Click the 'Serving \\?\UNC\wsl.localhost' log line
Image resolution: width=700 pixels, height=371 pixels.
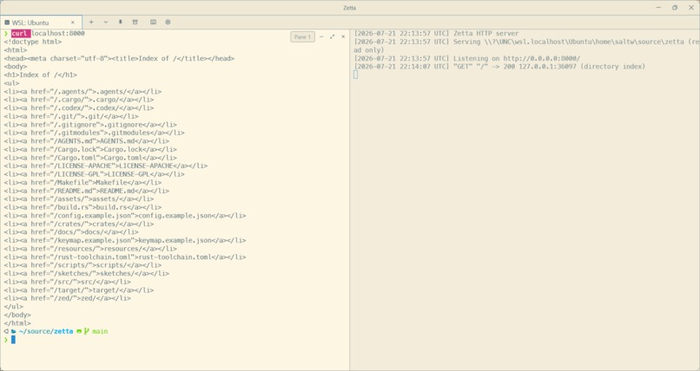coord(526,46)
